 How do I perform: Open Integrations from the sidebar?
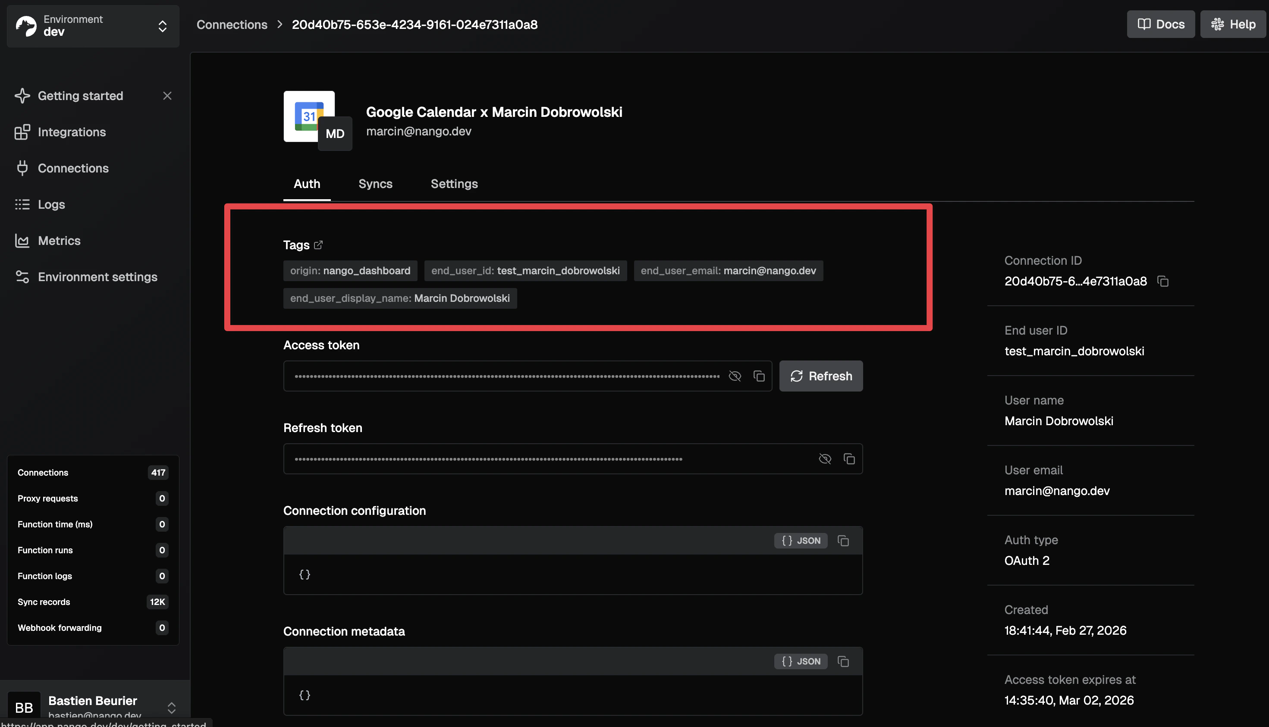tap(72, 132)
